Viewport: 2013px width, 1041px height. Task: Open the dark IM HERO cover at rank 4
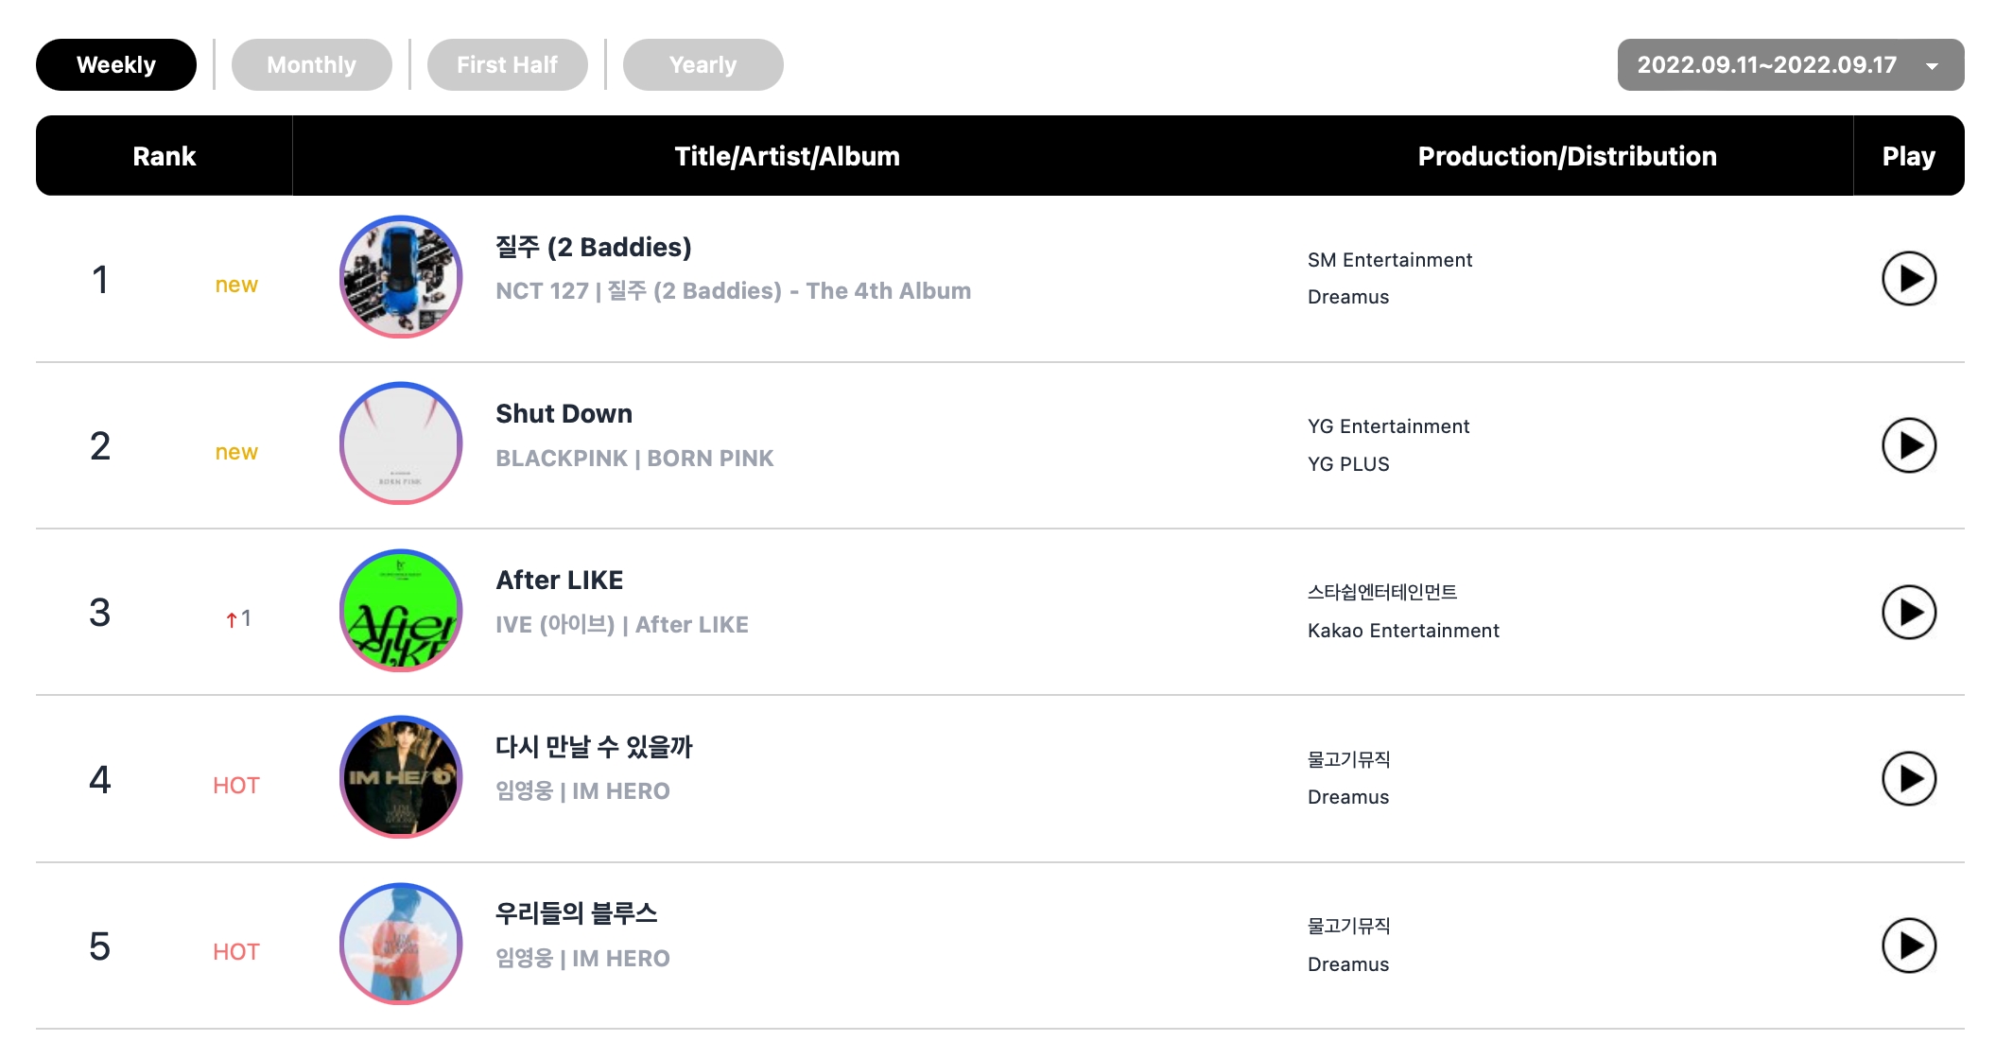pyautogui.click(x=401, y=777)
